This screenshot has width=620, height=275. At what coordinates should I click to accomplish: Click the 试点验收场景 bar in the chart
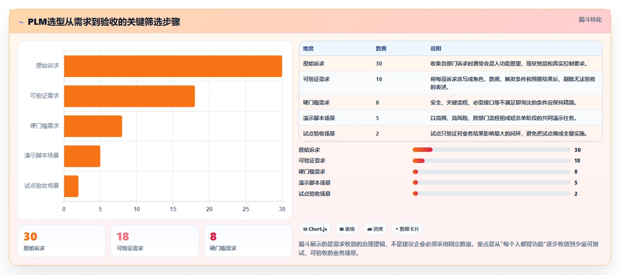[x=71, y=186]
